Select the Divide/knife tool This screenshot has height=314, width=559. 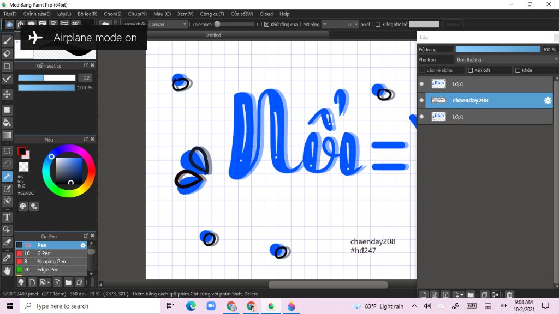pyautogui.click(x=7, y=243)
